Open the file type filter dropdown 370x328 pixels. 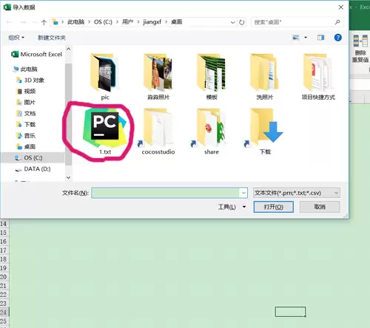(x=297, y=193)
